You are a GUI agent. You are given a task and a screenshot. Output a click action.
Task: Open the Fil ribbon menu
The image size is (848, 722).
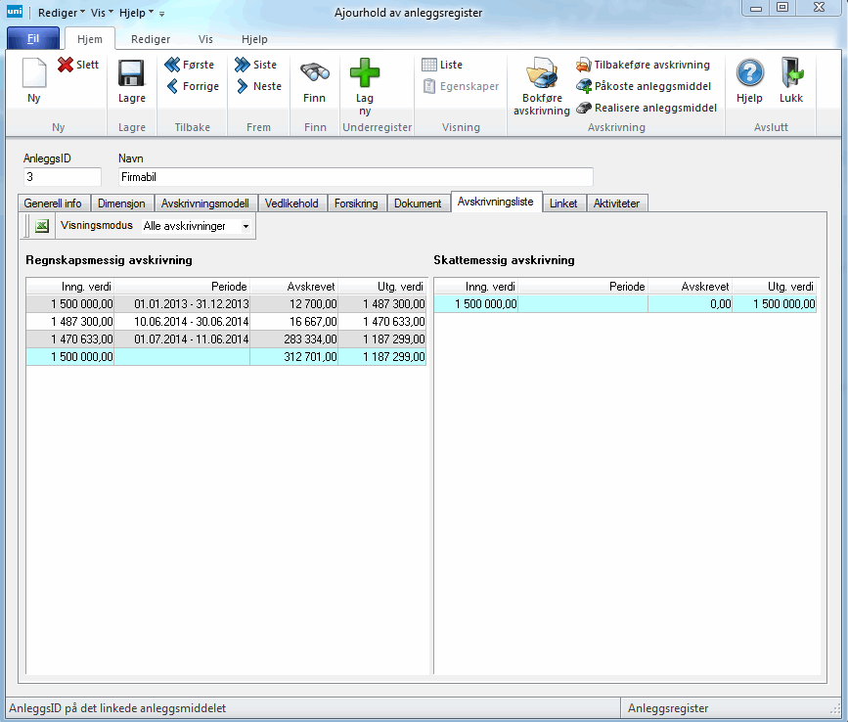[33, 39]
